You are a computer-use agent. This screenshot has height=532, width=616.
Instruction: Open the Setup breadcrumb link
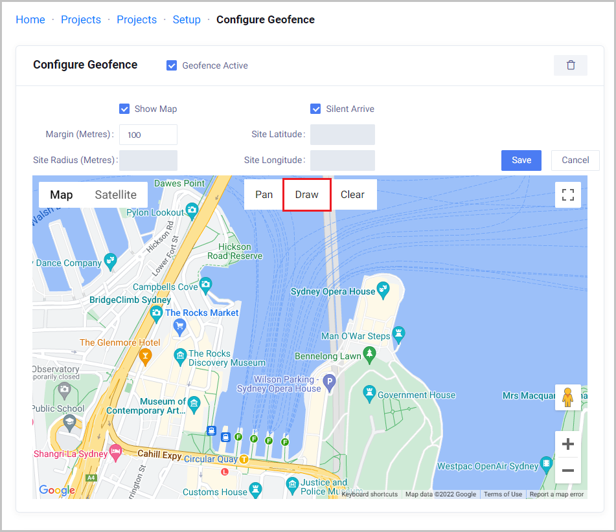click(187, 19)
